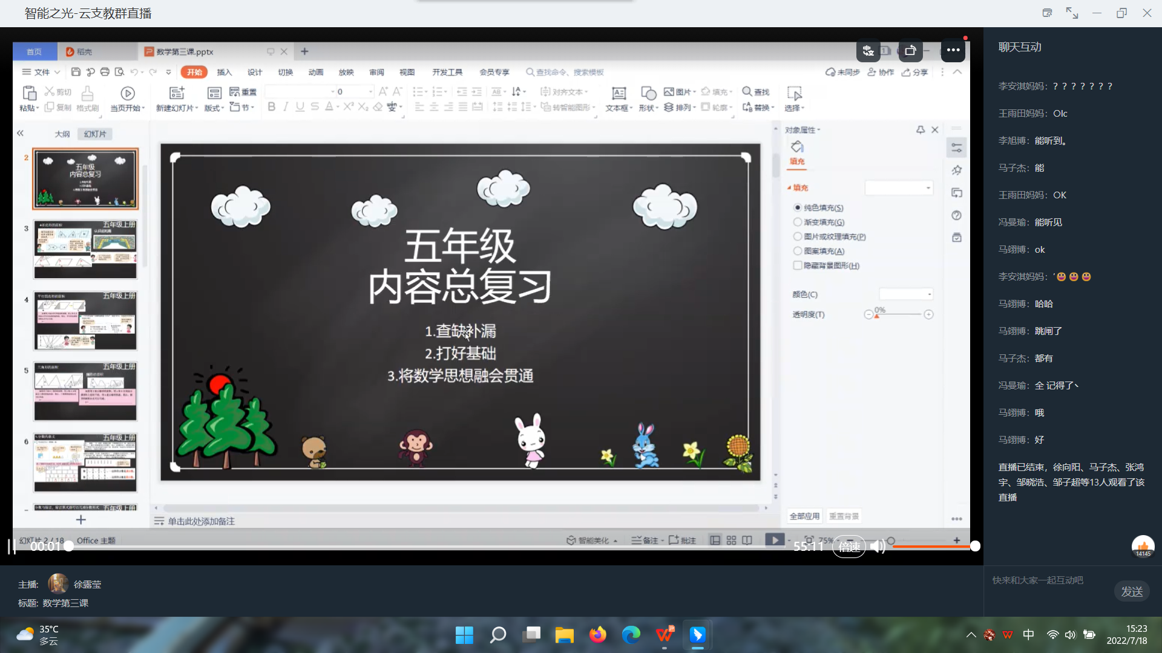Open the 文件 menu dropdown
The height and width of the screenshot is (653, 1162).
tap(41, 72)
